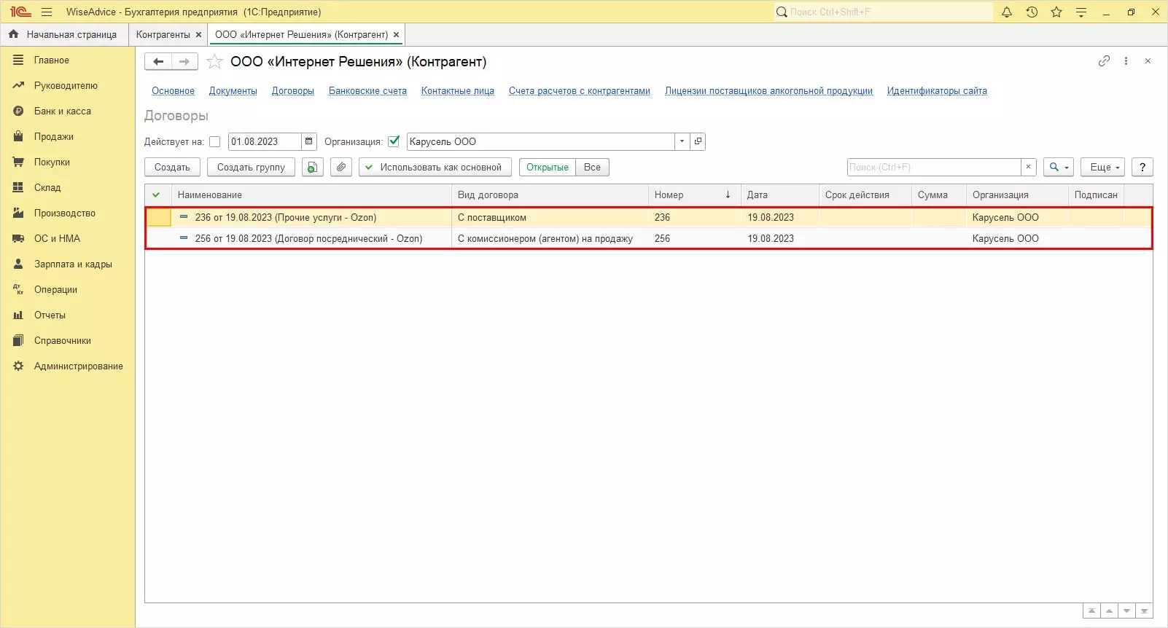Viewport: 1168px width, 628px height.
Task: Click the paperclip attached files icon
Action: tap(341, 167)
